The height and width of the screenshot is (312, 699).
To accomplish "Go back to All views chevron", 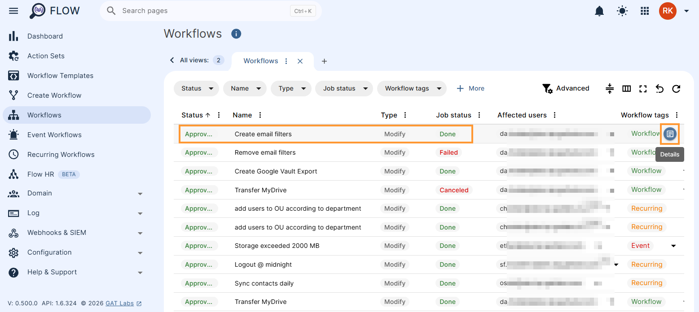I will pyautogui.click(x=172, y=60).
